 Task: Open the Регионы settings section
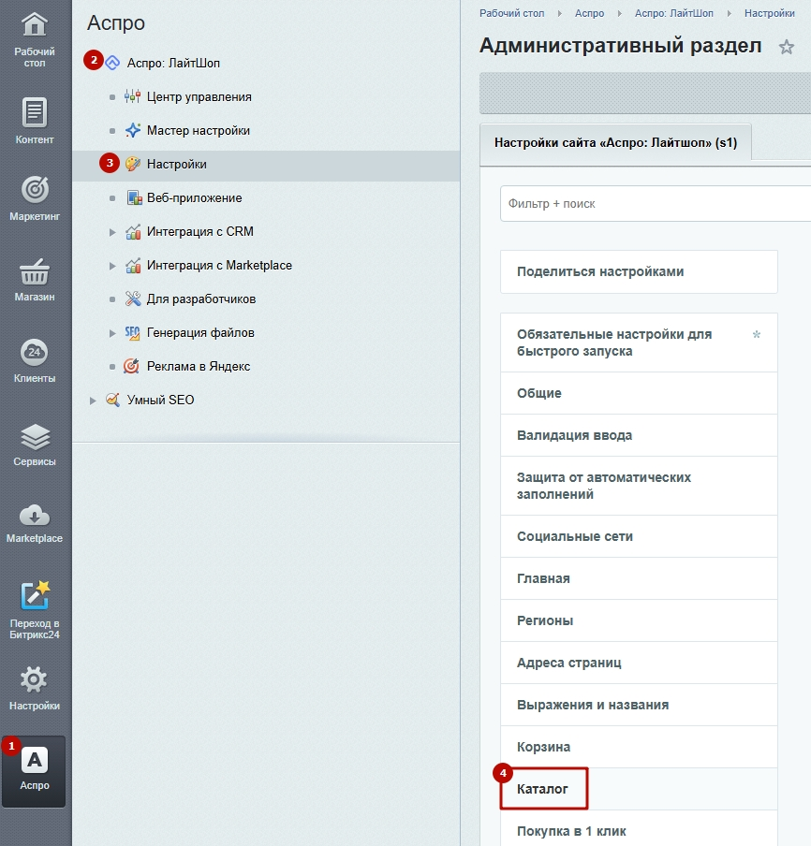pos(639,621)
